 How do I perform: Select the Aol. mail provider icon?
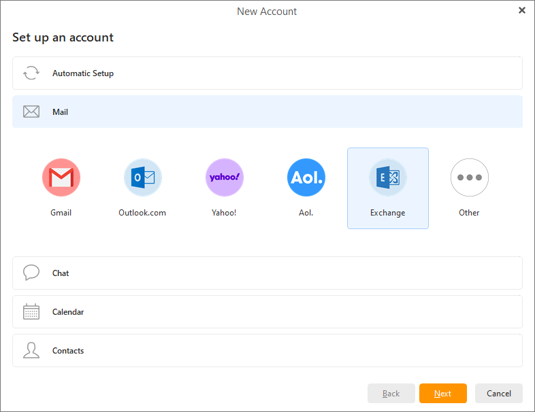click(x=306, y=177)
